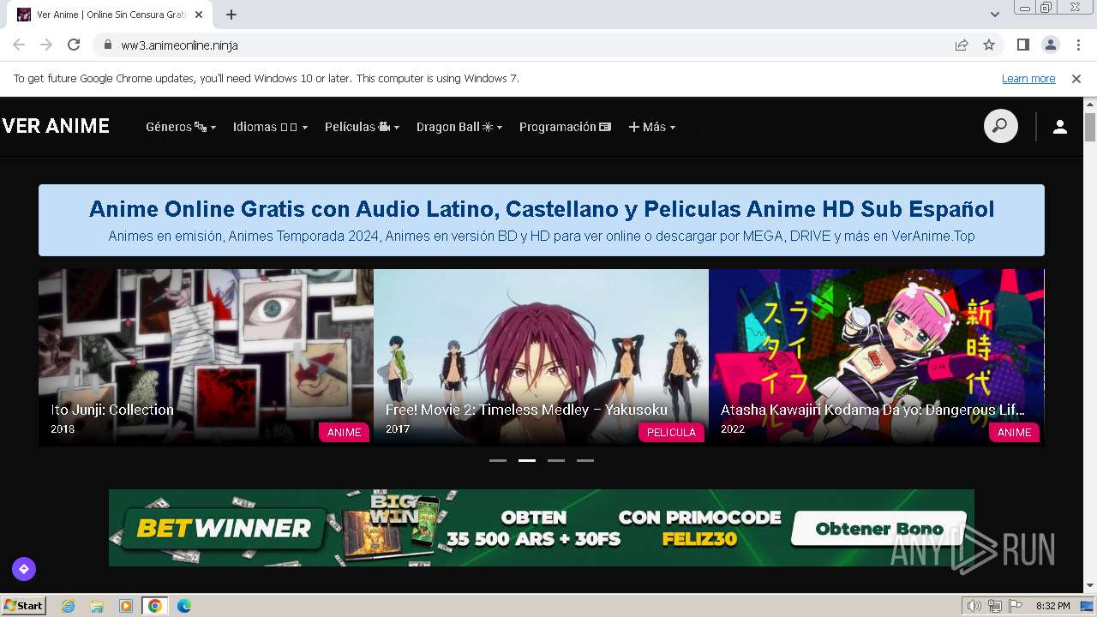Screen dimensions: 1097x617
Task: Go back with browser back arrow
Action: [19, 45]
